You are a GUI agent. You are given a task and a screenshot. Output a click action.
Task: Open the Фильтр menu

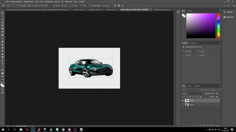tap(57, 1)
